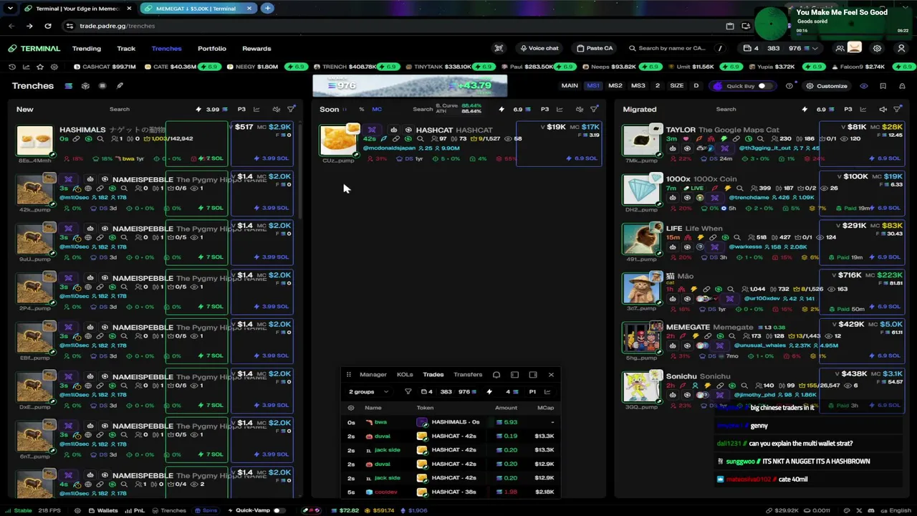Click the gear icon in trades table header
This screenshot has width=917, height=516.
pos(351,408)
